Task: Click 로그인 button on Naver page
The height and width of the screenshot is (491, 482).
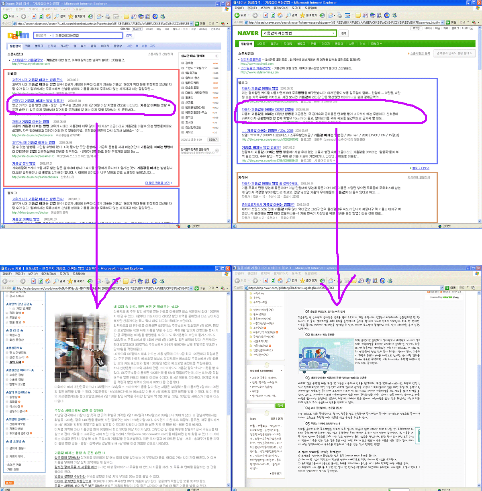Action: pos(416,28)
